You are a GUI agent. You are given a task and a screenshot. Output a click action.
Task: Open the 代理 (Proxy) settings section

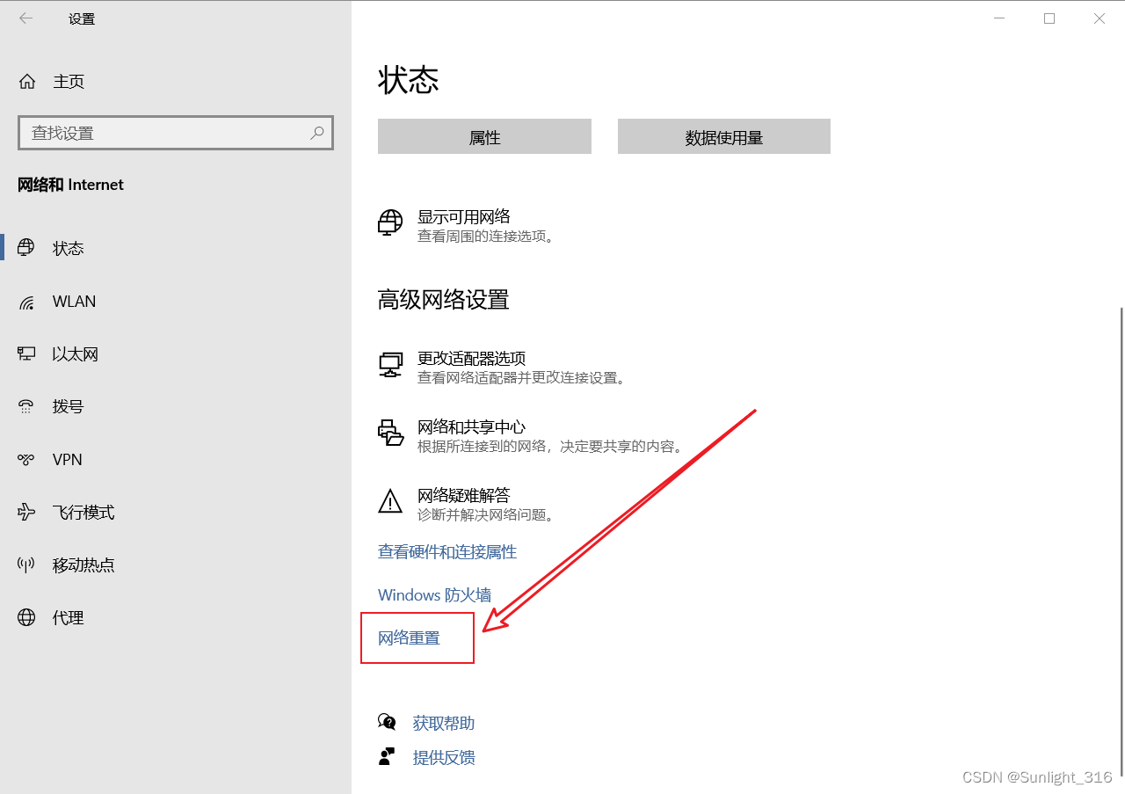(68, 617)
